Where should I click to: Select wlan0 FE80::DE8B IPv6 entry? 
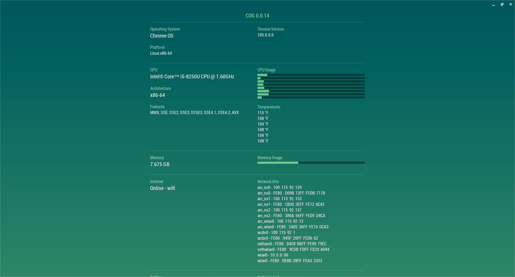tap(290, 261)
